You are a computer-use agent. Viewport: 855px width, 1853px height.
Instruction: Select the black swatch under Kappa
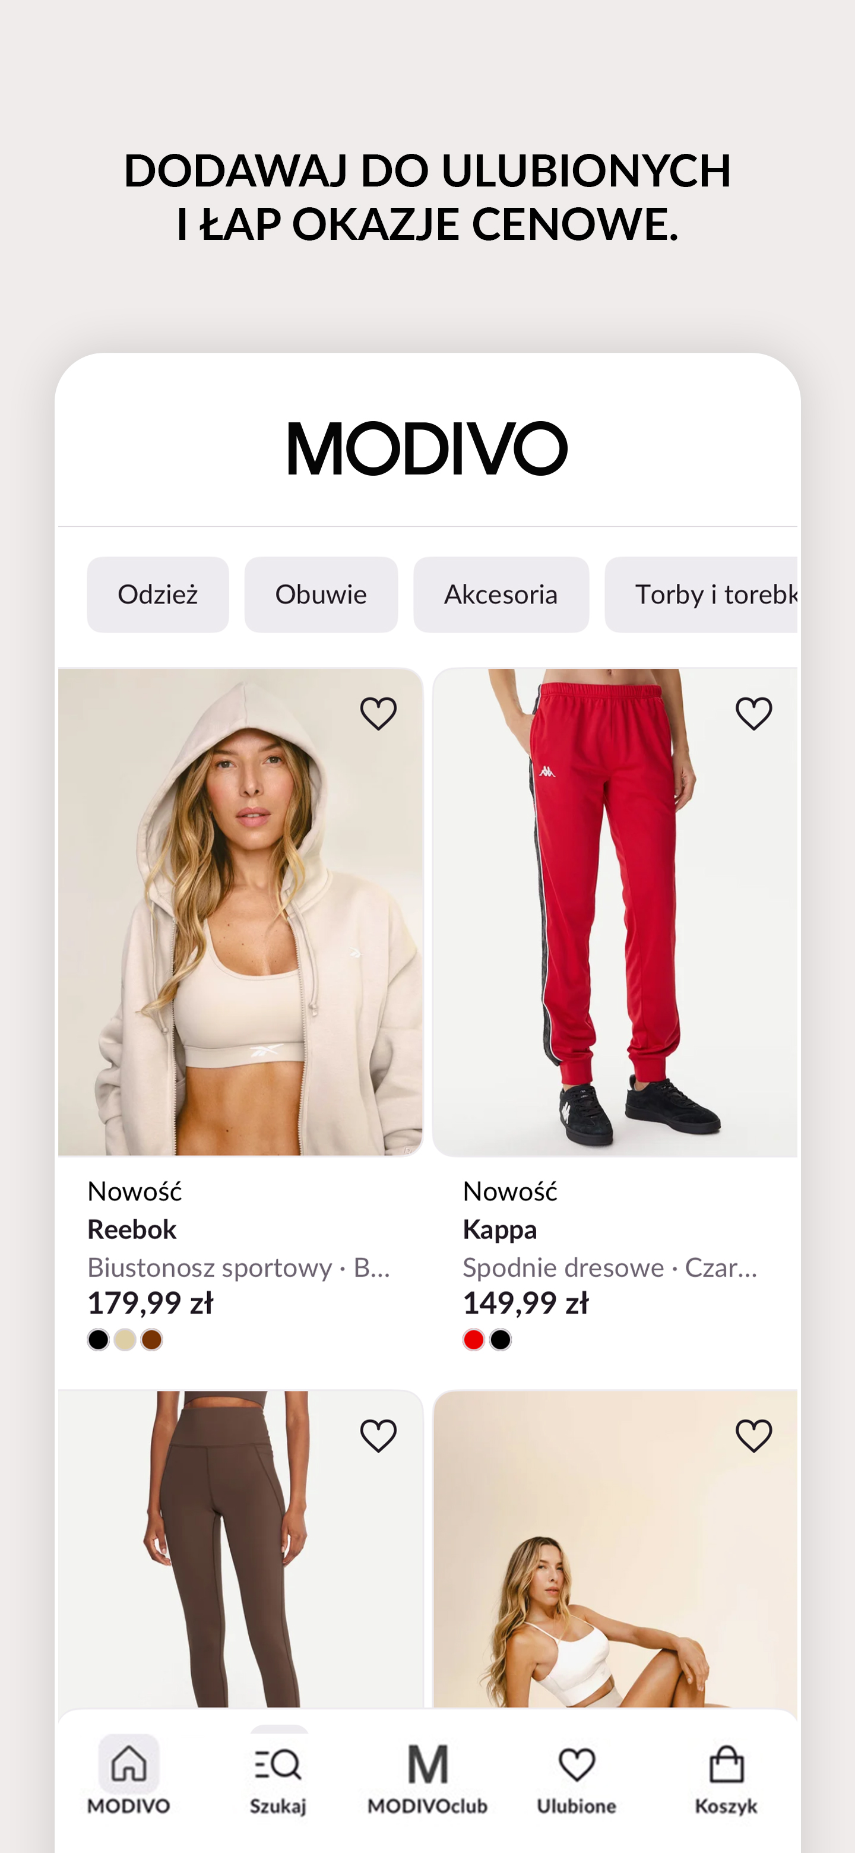[x=501, y=1340]
